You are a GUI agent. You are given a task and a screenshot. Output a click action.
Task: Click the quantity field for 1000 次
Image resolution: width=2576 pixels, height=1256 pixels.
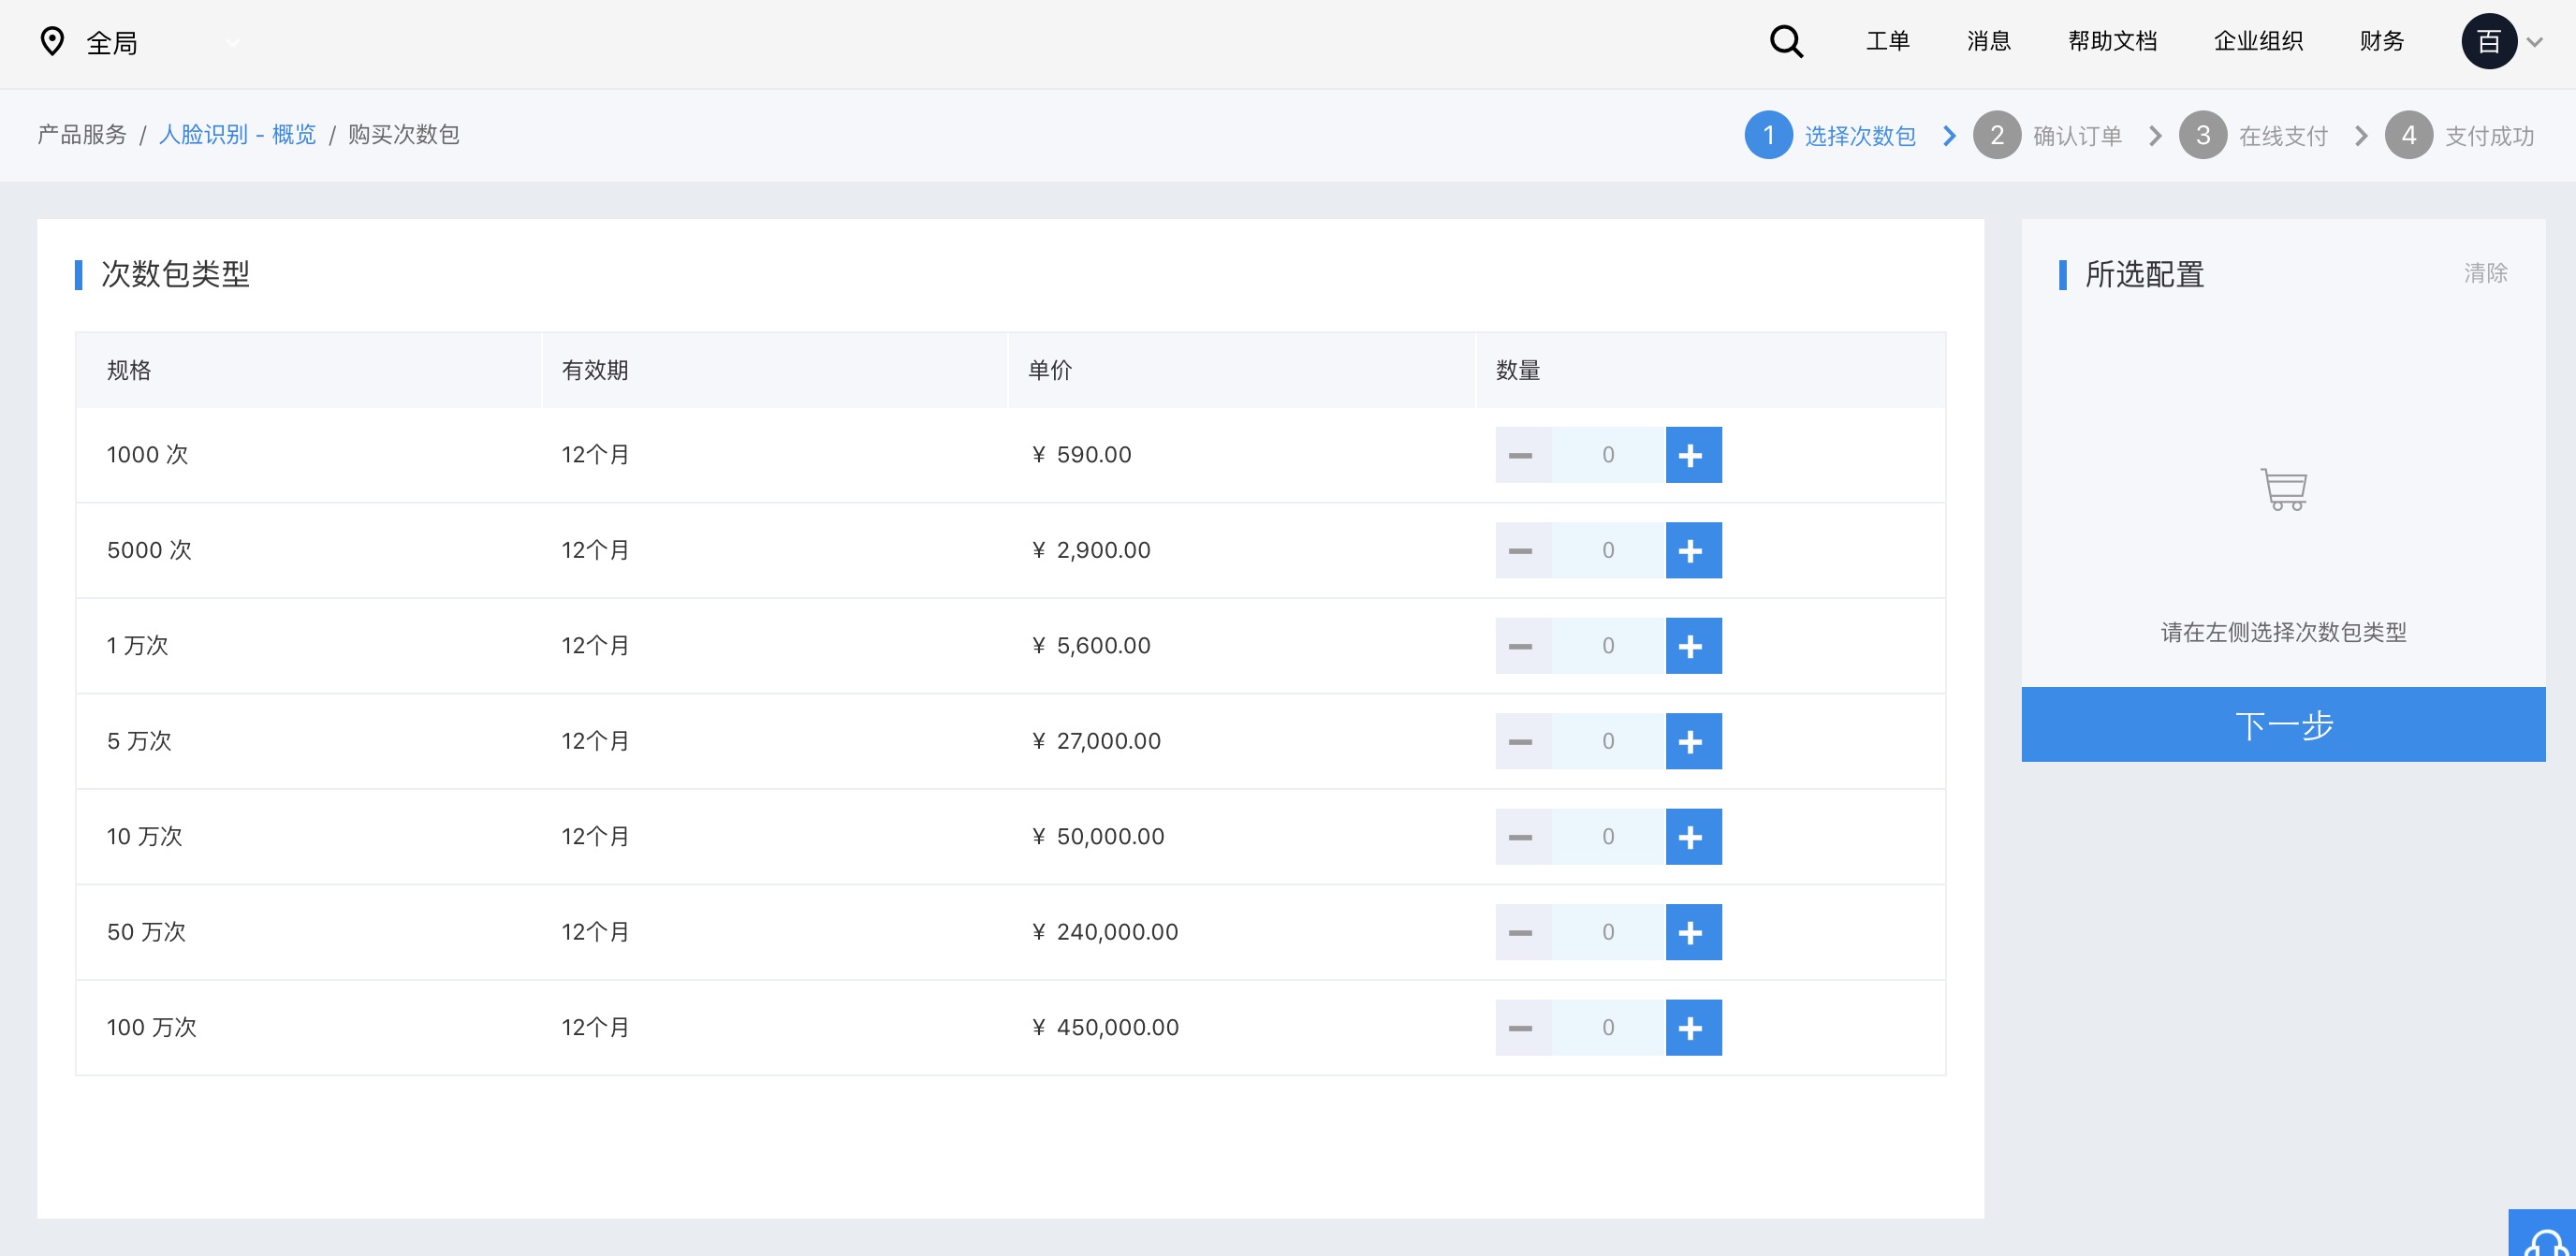tap(1607, 455)
